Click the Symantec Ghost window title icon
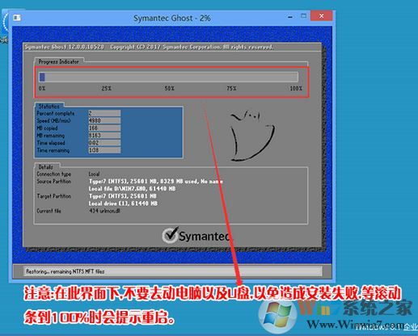Viewport: 418px width, 336px height. [x=17, y=18]
